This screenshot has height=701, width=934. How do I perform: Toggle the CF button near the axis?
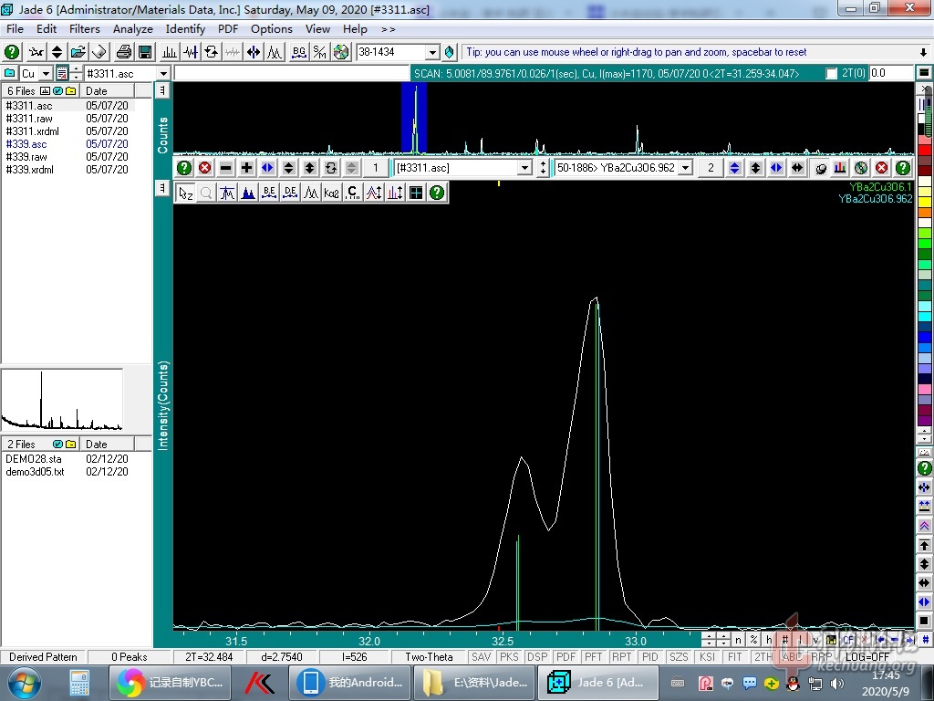tap(848, 640)
